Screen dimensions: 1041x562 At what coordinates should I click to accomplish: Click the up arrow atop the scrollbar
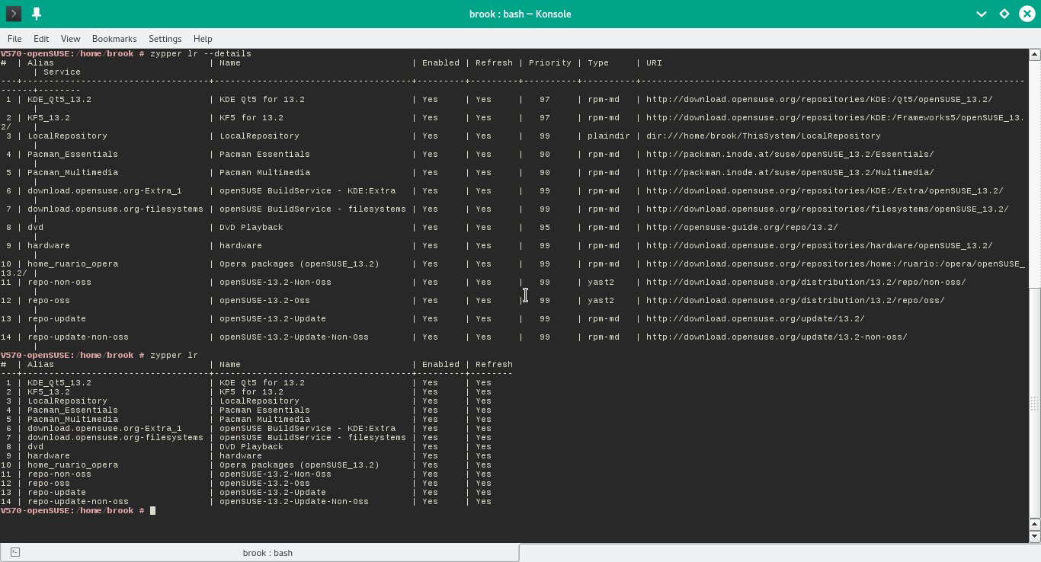click(x=1034, y=54)
